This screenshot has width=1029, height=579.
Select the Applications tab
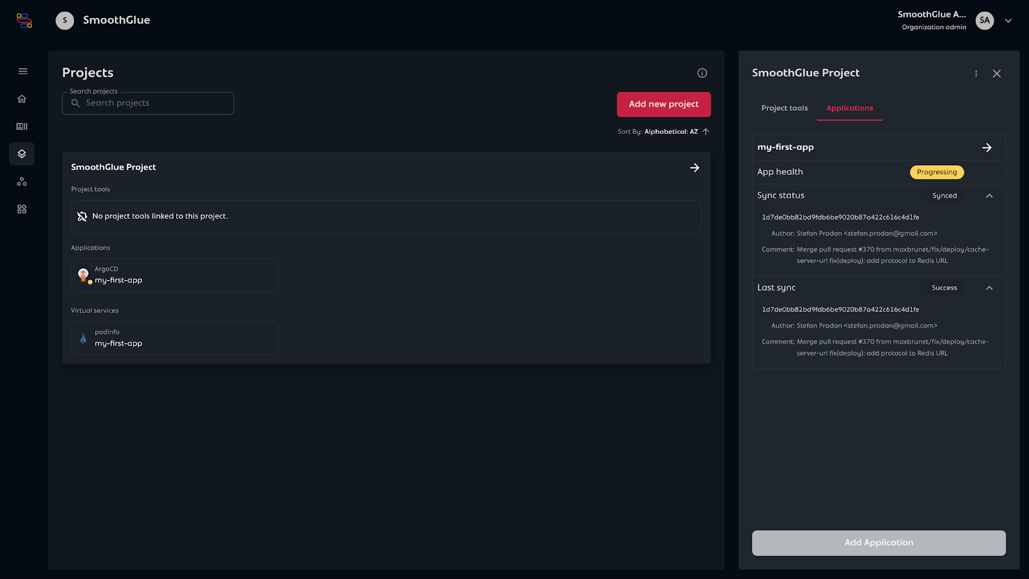(x=850, y=108)
